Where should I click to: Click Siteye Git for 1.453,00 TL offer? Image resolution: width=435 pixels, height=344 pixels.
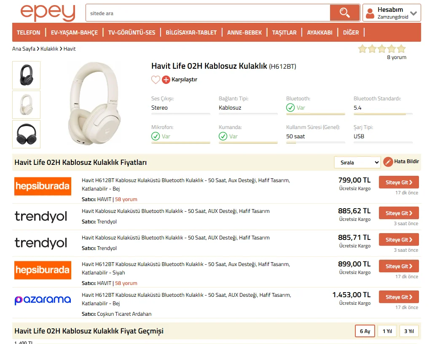(399, 297)
